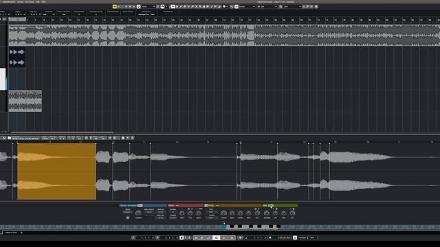Viewport: 440px width, 247px height.
Task: Click the Amp Volume knob
Action: 267,213
